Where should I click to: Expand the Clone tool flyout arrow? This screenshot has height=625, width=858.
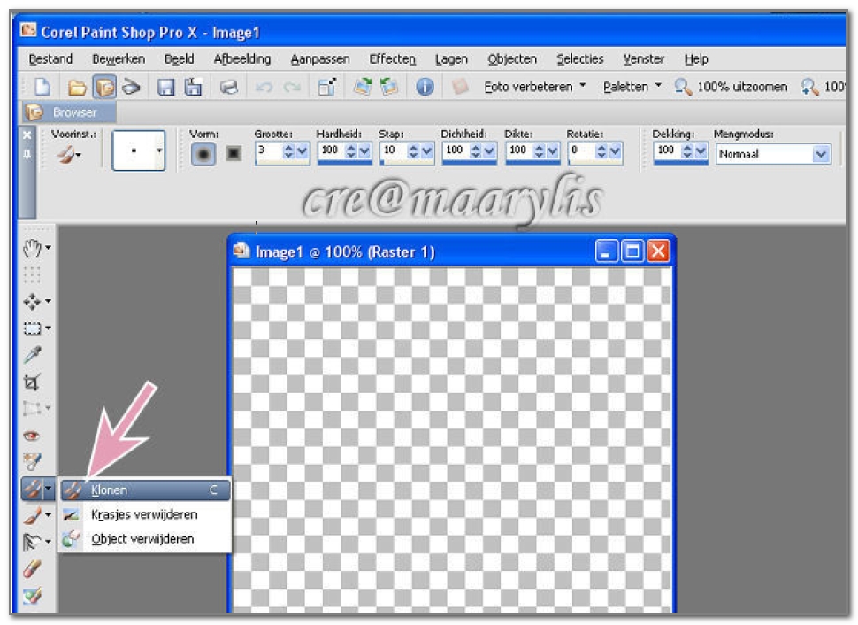49,489
